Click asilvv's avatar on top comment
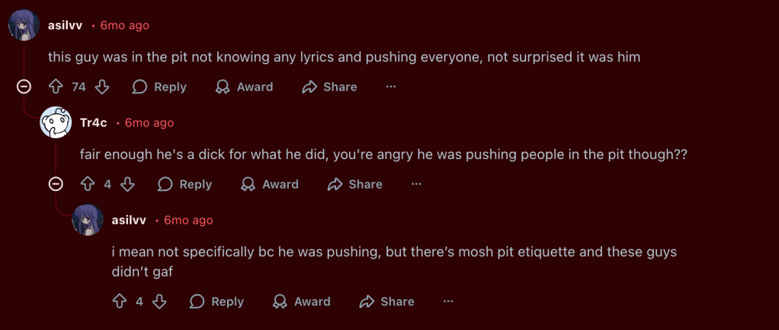779x330 pixels. (24, 26)
